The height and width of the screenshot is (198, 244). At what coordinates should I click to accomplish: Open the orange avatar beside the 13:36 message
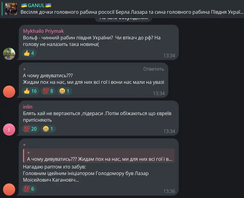(x=9, y=189)
